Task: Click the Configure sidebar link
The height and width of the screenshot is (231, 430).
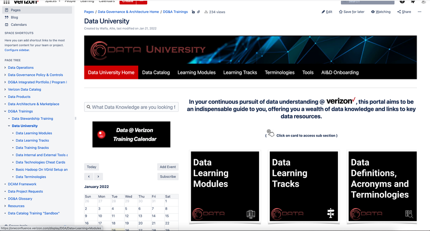Action: (x=17, y=50)
